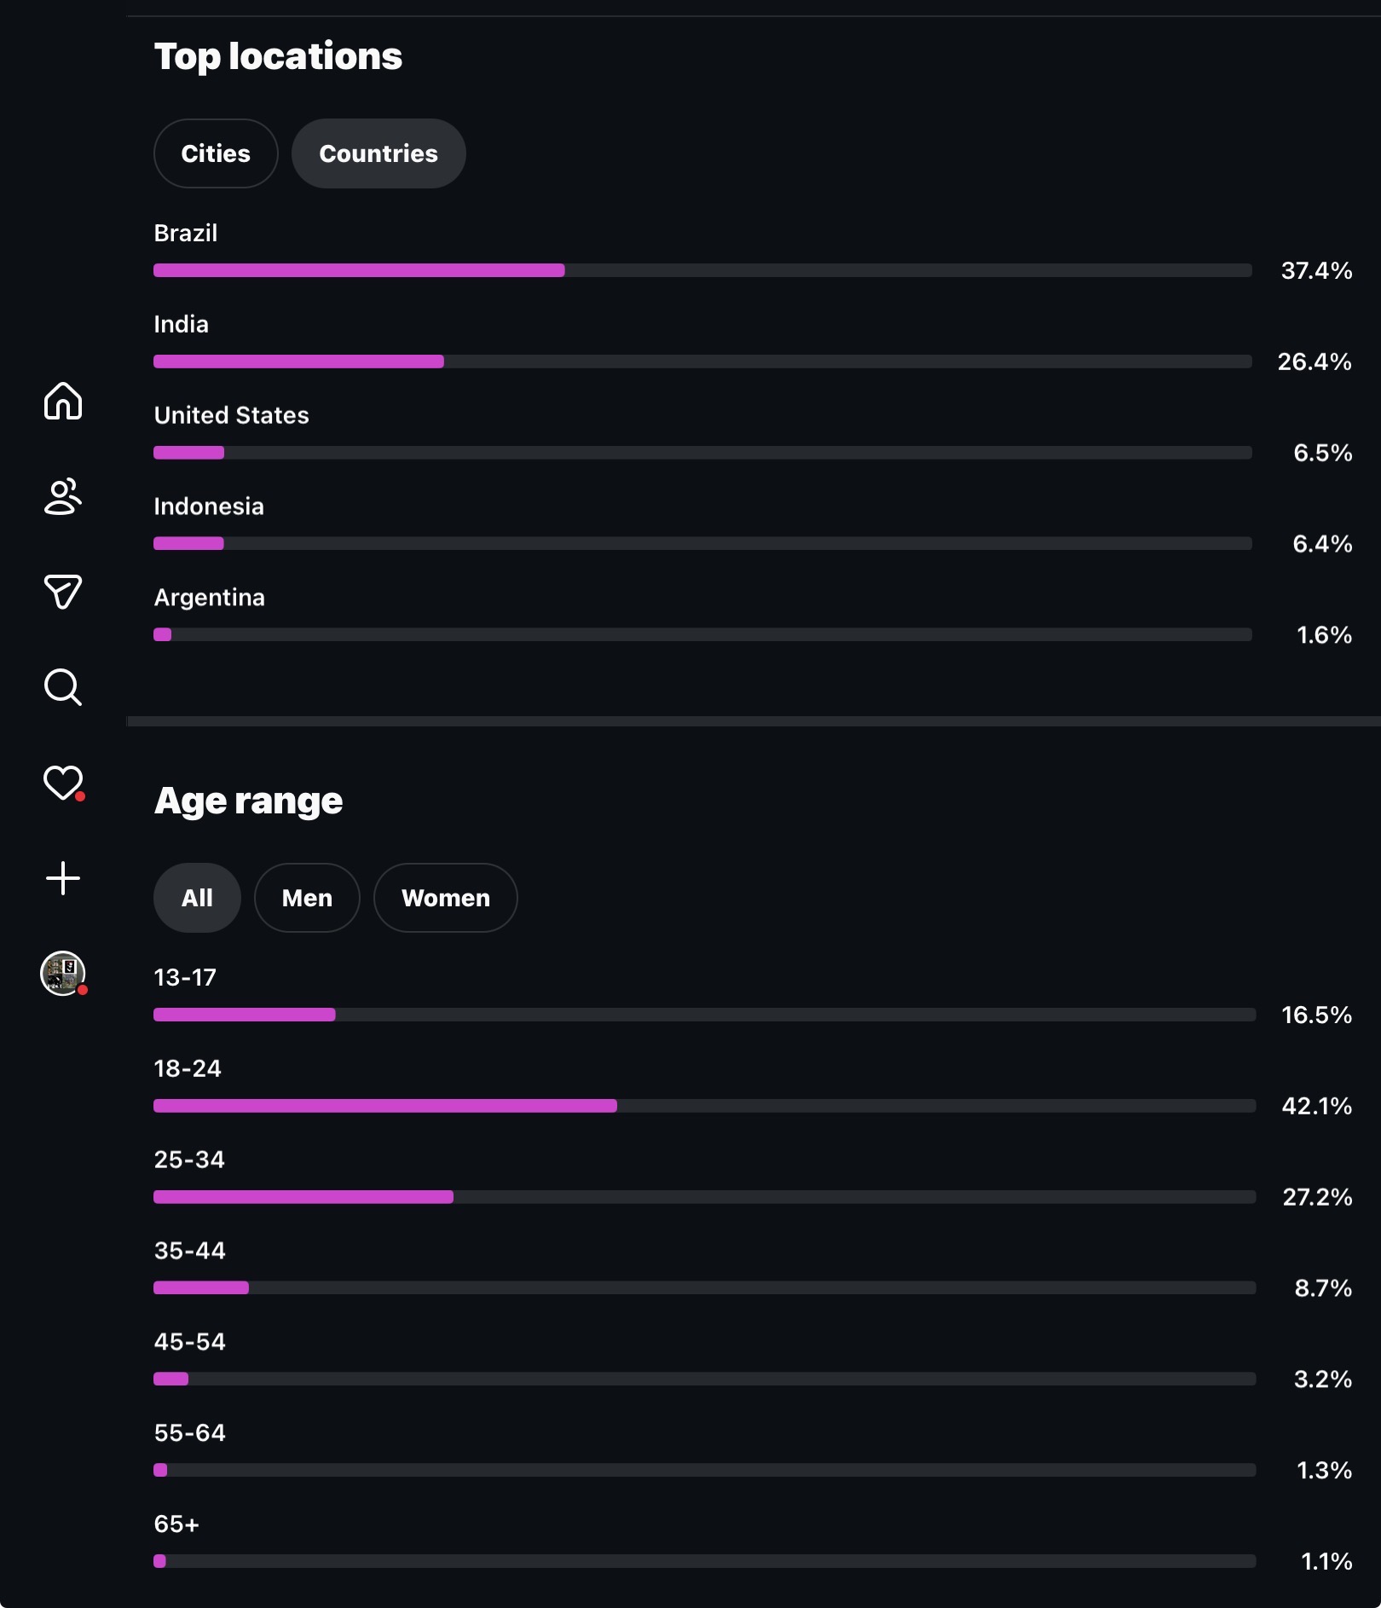Click the Brazil percentage bar
Viewport: 1381px width, 1608px height.
[701, 270]
